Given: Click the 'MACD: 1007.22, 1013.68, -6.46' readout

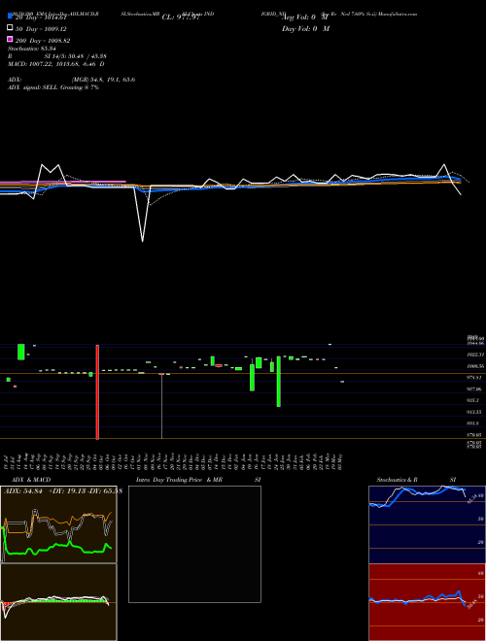Looking at the screenshot, I should 55,64.
